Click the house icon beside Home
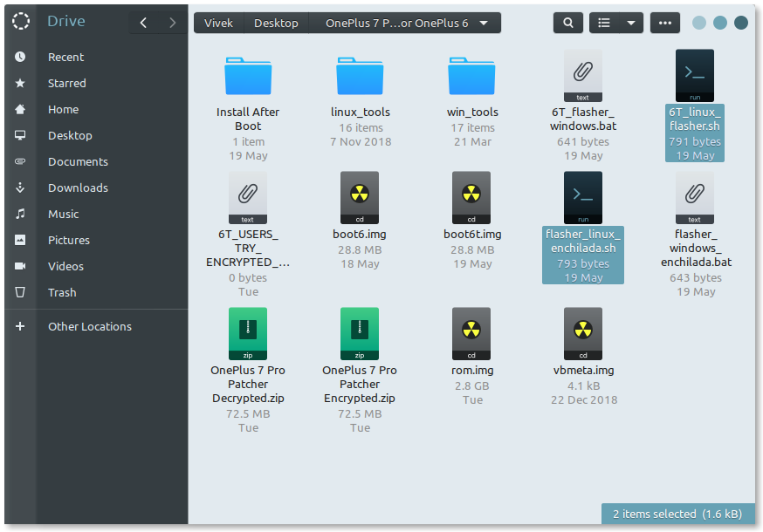This screenshot has width=763, height=532. coord(20,109)
